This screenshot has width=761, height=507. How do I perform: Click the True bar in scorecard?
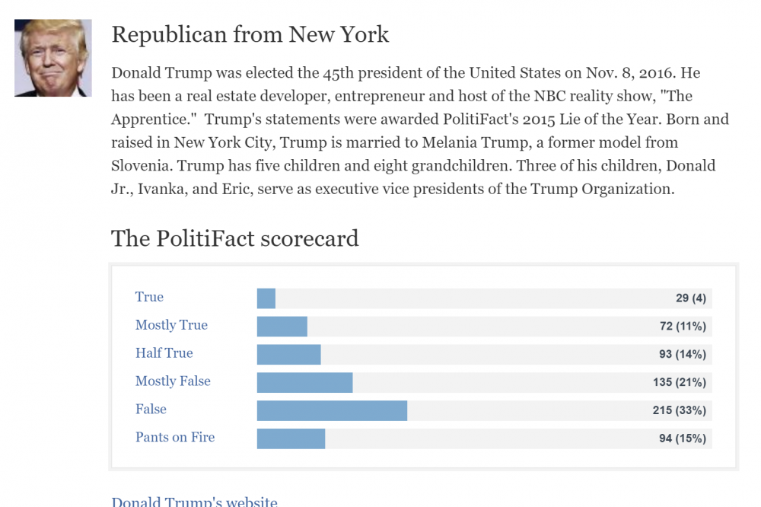266,298
